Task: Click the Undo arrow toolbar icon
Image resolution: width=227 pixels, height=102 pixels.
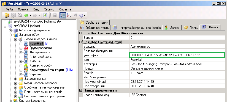Action: [75, 15]
